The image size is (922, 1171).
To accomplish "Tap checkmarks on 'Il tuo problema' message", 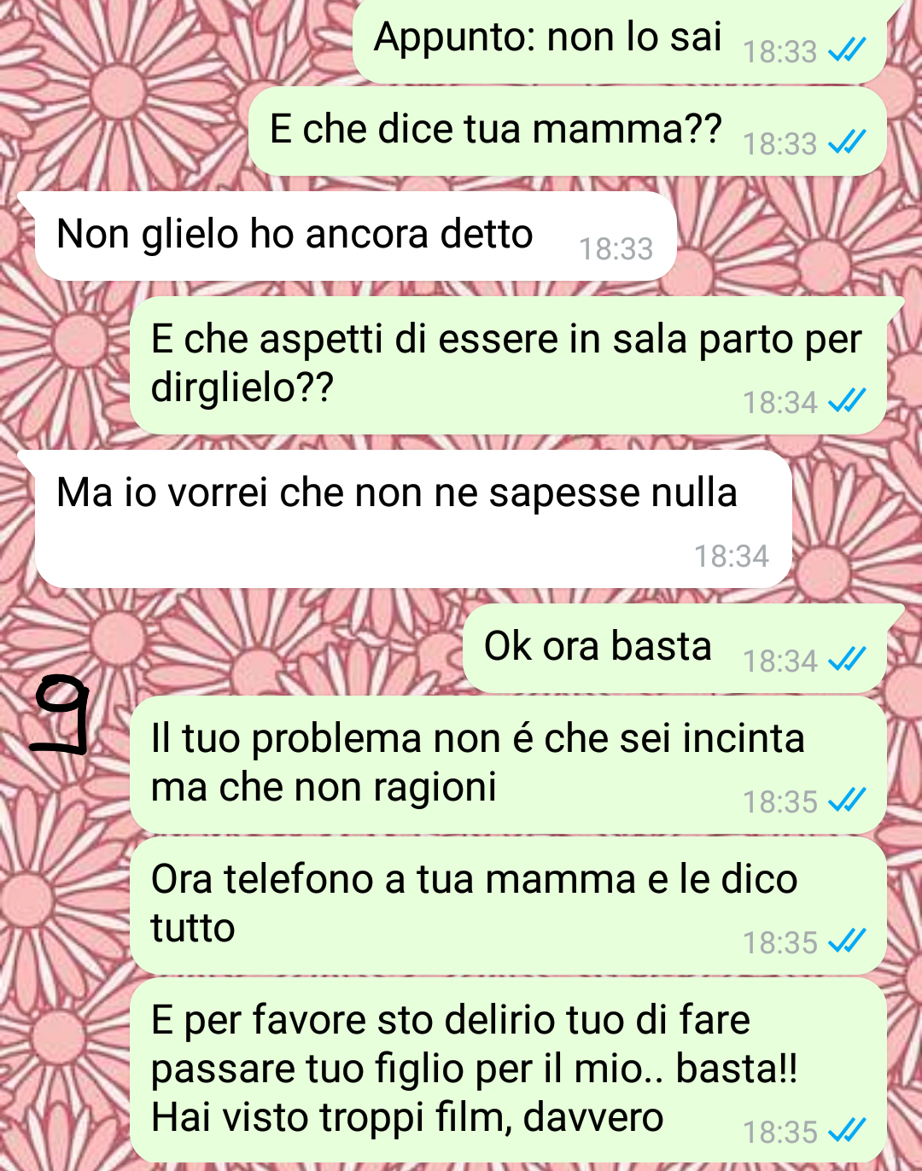I will click(847, 801).
